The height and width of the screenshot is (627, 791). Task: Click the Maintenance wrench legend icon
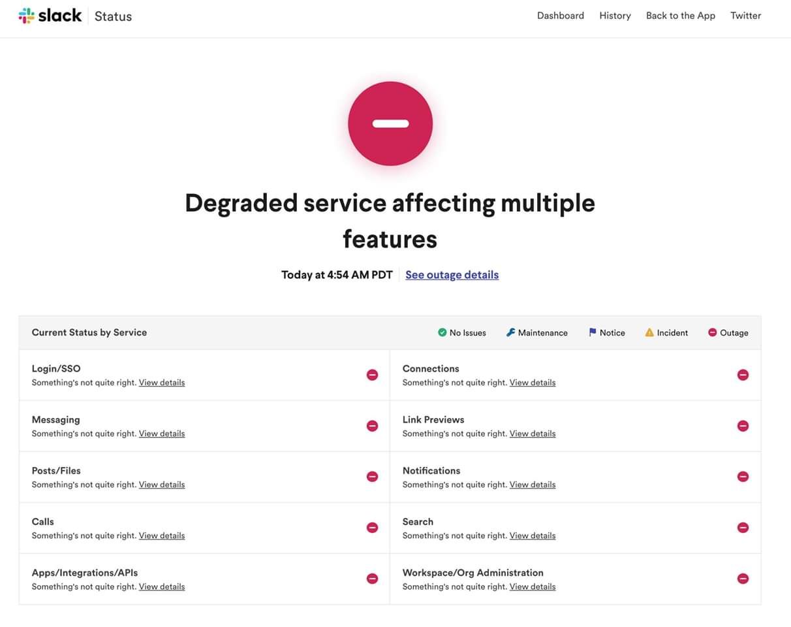510,332
